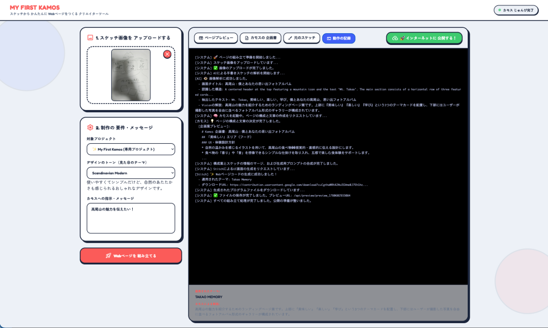The image size is (548, 328).
Task: Click the カモス じゅんび完了 status badge
Action: pyautogui.click(x=516, y=10)
